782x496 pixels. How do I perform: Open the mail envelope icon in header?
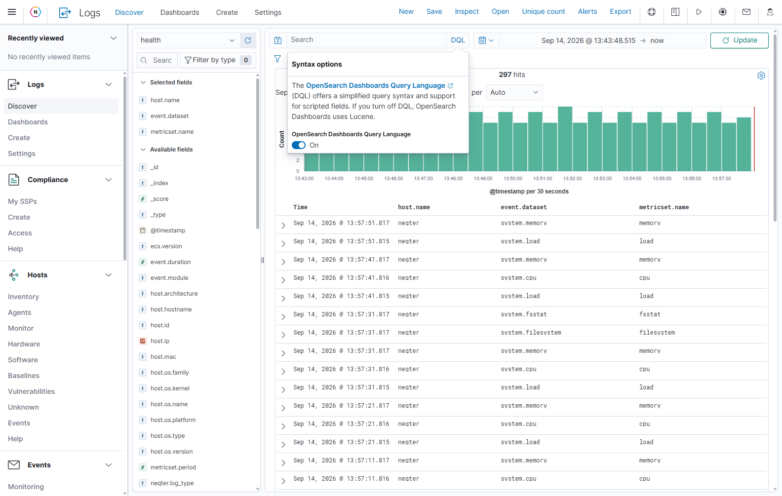pos(746,12)
